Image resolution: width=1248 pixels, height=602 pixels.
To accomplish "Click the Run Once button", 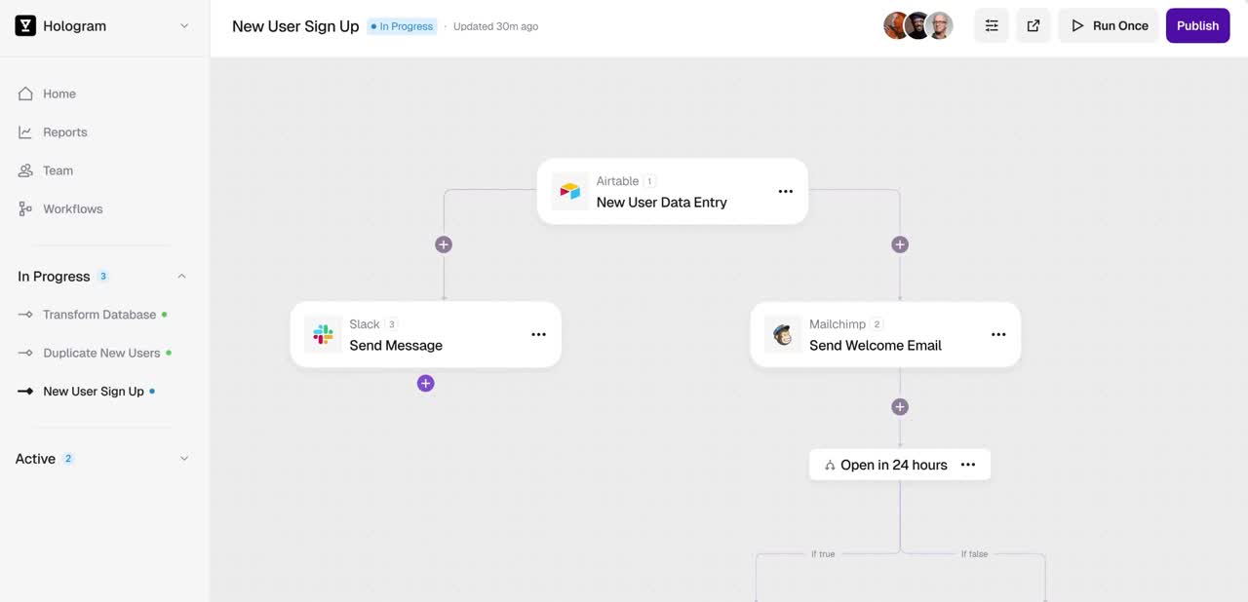I will (x=1109, y=26).
